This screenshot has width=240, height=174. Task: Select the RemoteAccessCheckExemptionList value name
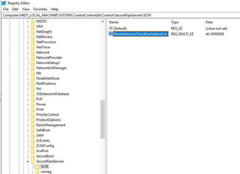[140, 34]
